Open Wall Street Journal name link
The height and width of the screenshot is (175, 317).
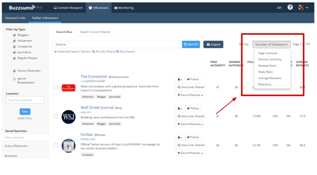point(97,107)
